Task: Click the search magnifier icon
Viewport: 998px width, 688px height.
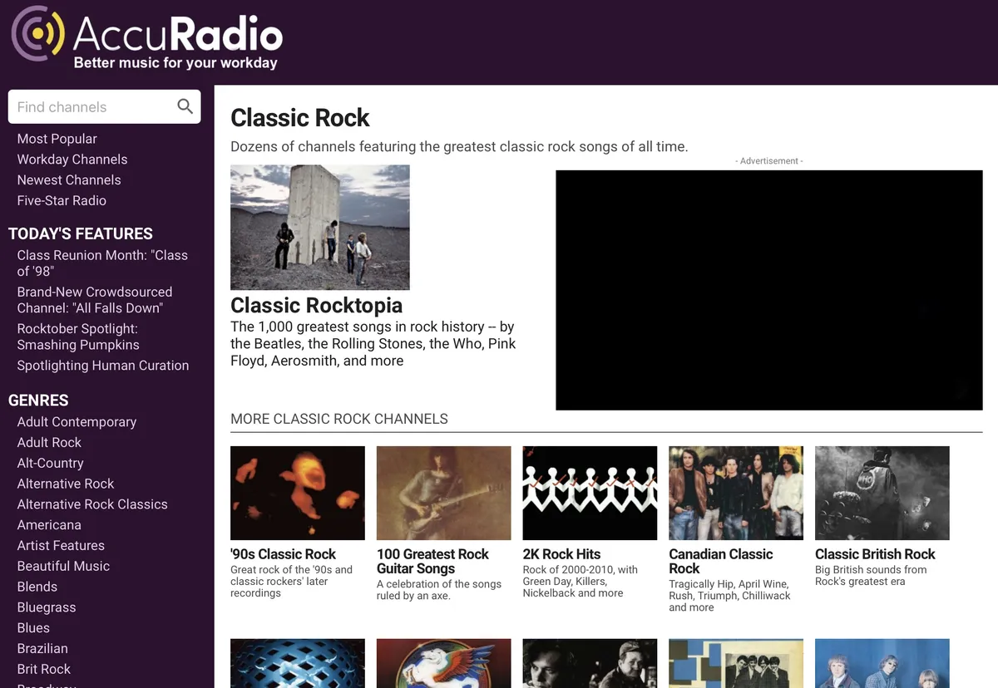Action: tap(185, 106)
